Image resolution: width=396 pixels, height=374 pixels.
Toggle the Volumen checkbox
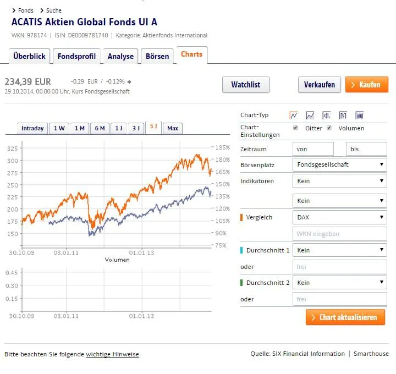point(329,128)
